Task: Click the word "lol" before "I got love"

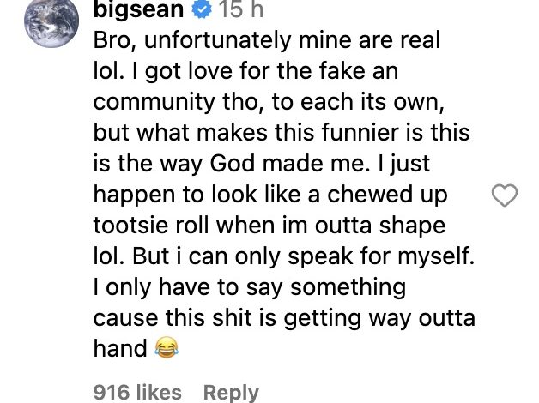Action: click(106, 70)
